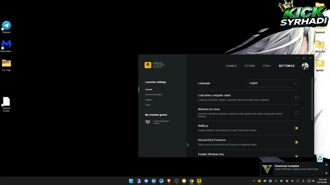Open Account information settings

tap(153, 95)
